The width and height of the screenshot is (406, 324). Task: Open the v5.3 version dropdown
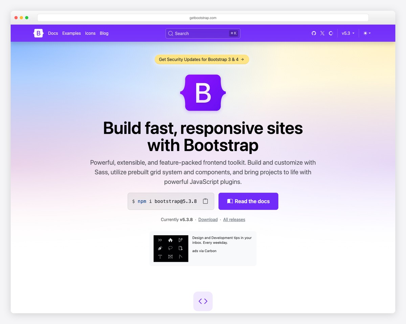(348, 33)
